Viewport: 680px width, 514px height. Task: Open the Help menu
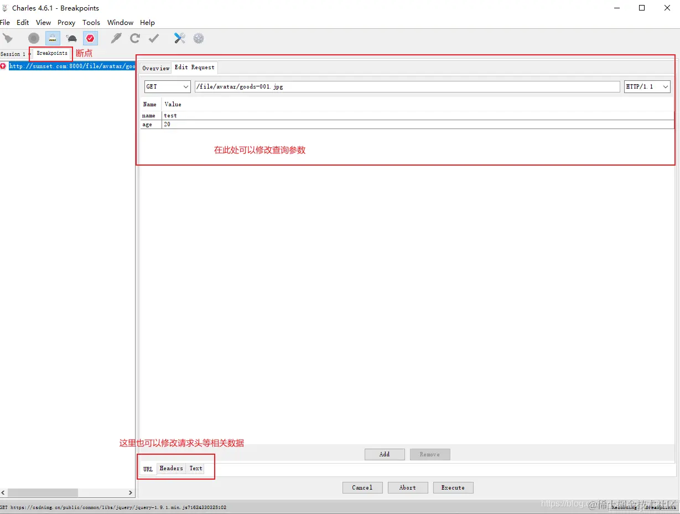(147, 23)
